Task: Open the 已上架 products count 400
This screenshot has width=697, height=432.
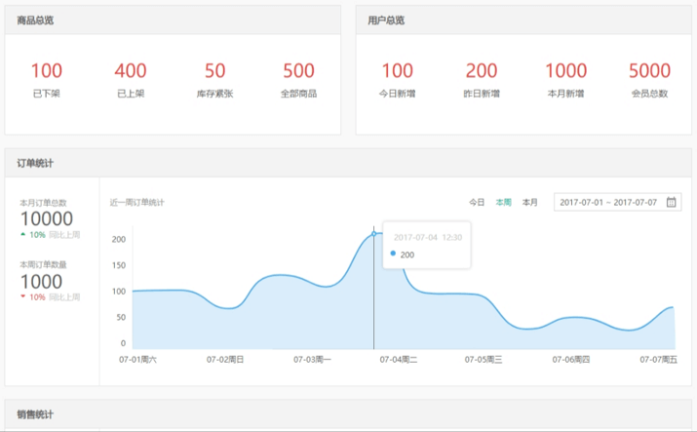Action: click(131, 70)
